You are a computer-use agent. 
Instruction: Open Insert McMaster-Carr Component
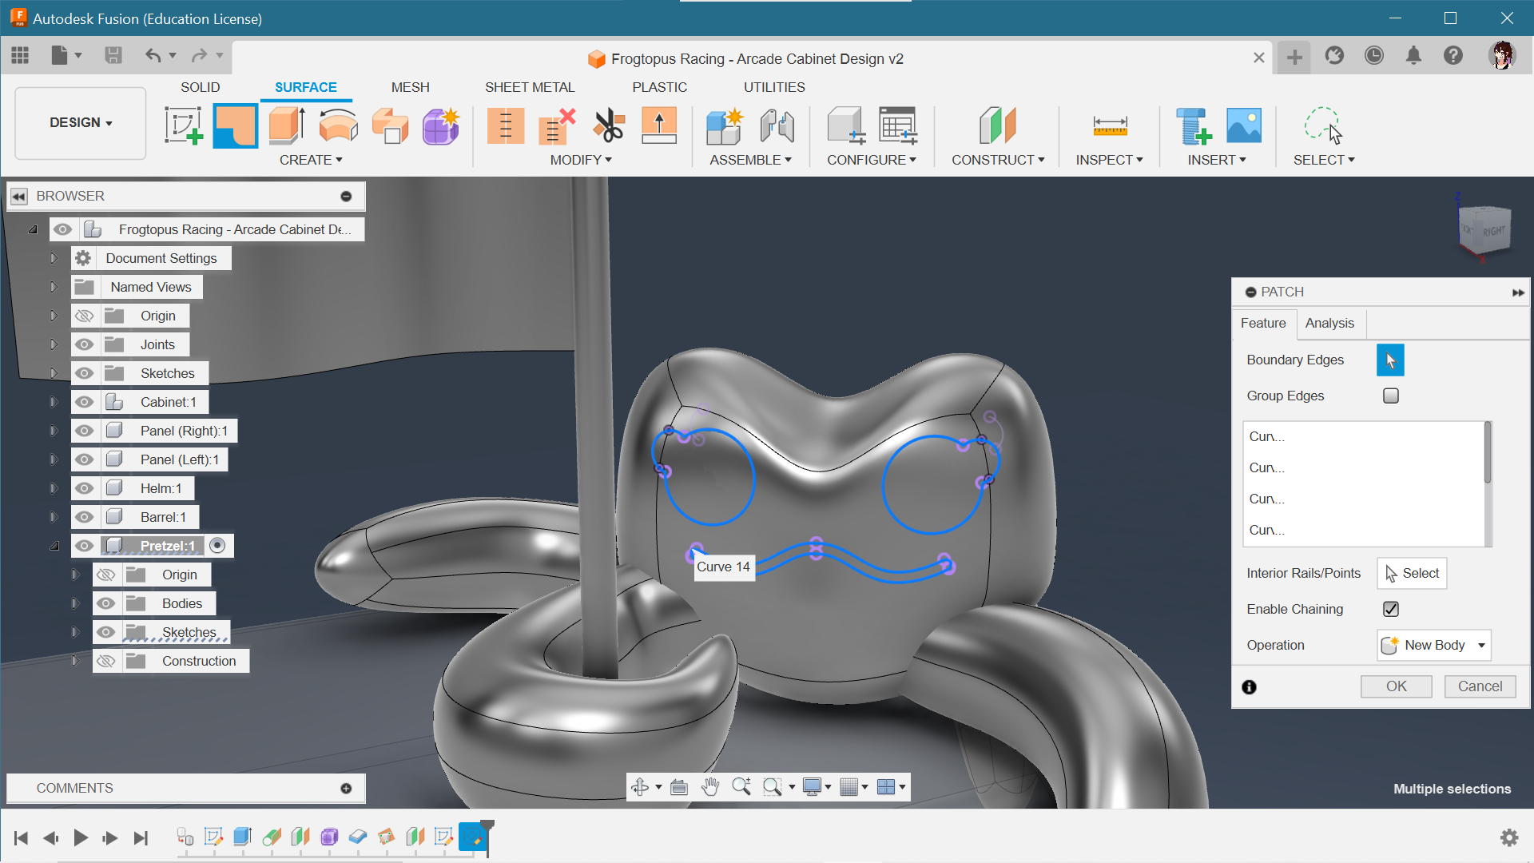pyautogui.click(x=1193, y=126)
